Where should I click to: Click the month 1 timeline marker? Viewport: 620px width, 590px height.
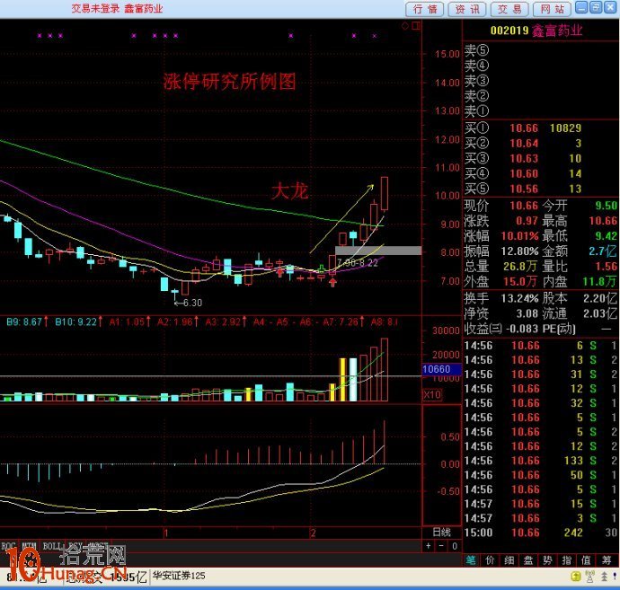pyautogui.click(x=166, y=533)
